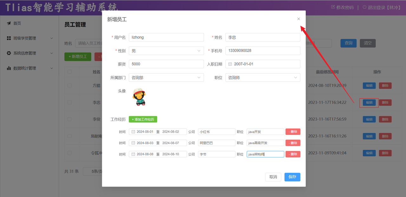Image resolution: width=406 pixels, height=197 pixels.
Task: Click the gear icon for 系统信息管理
Action: click(9, 53)
